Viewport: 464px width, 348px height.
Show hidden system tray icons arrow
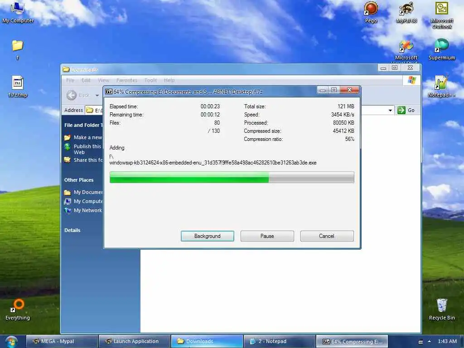(x=430, y=341)
